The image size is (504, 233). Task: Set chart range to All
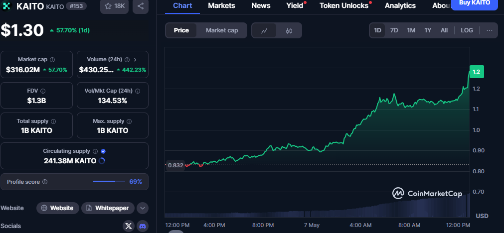pyautogui.click(x=444, y=30)
